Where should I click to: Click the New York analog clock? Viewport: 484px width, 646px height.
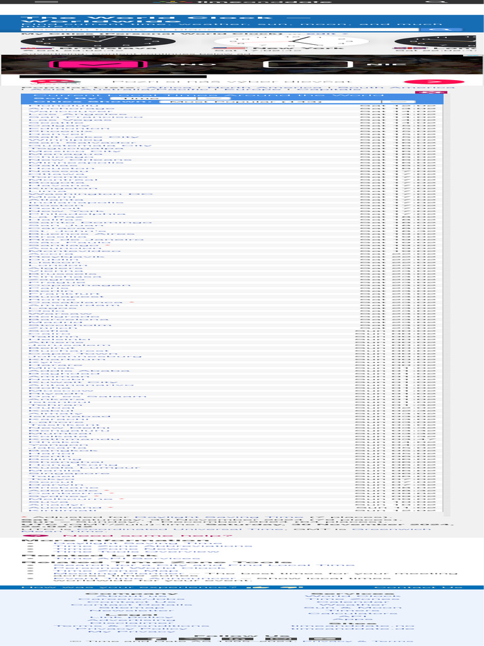291,41
